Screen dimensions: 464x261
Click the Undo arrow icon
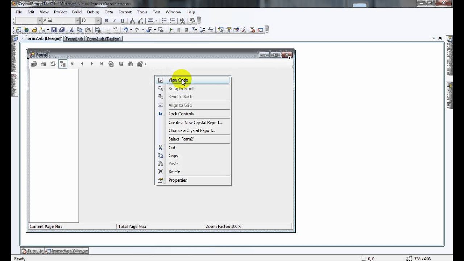coord(125,30)
